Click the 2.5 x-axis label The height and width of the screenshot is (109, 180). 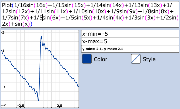(59, 106)
